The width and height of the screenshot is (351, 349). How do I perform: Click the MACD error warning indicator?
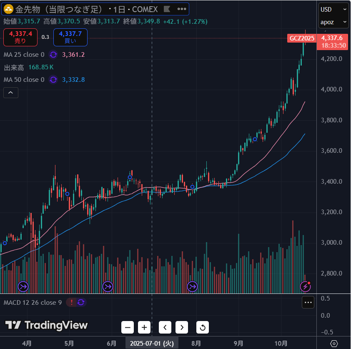(x=71, y=302)
